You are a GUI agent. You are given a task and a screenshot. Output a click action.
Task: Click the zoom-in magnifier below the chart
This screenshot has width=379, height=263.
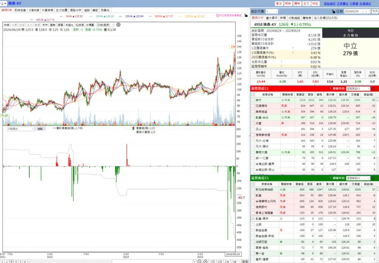(x=205, y=261)
